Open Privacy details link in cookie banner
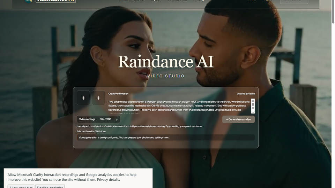This screenshot has width=335, height=188. 108,180
